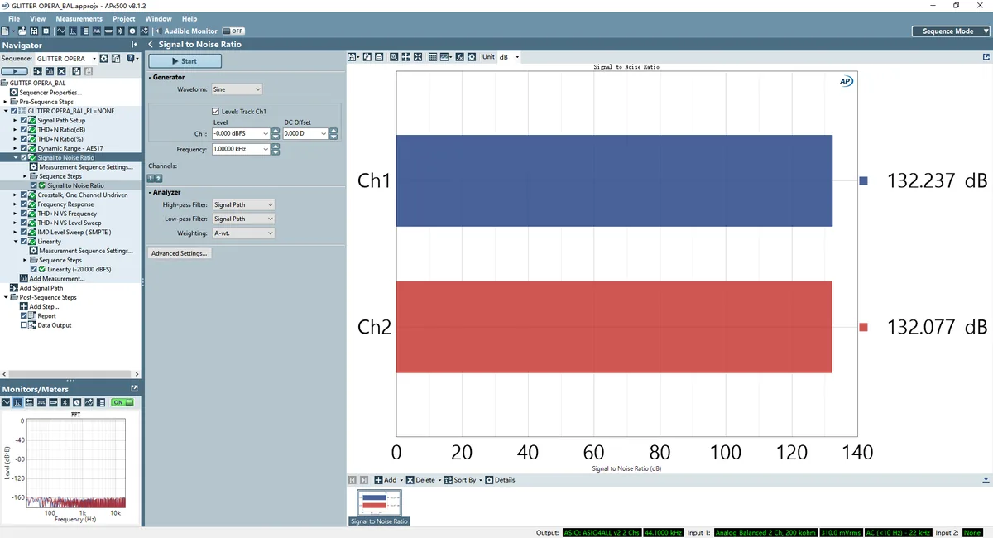Click the Navigator help speech-bubble icon
The image size is (993, 538).
click(131, 59)
